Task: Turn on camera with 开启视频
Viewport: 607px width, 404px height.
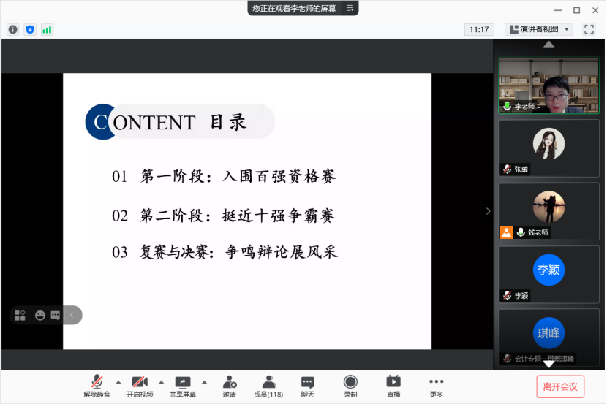Action: click(x=140, y=386)
